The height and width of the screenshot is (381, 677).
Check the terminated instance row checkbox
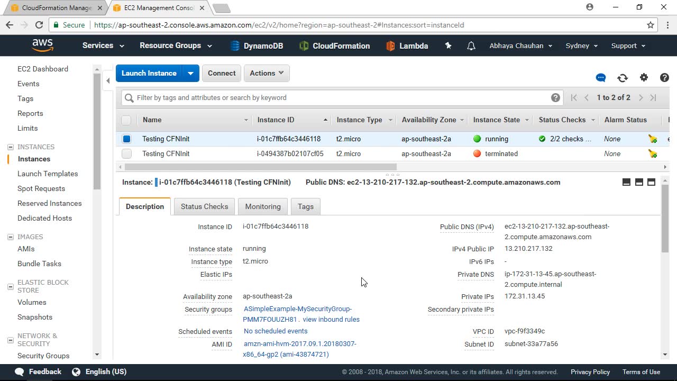pos(126,154)
